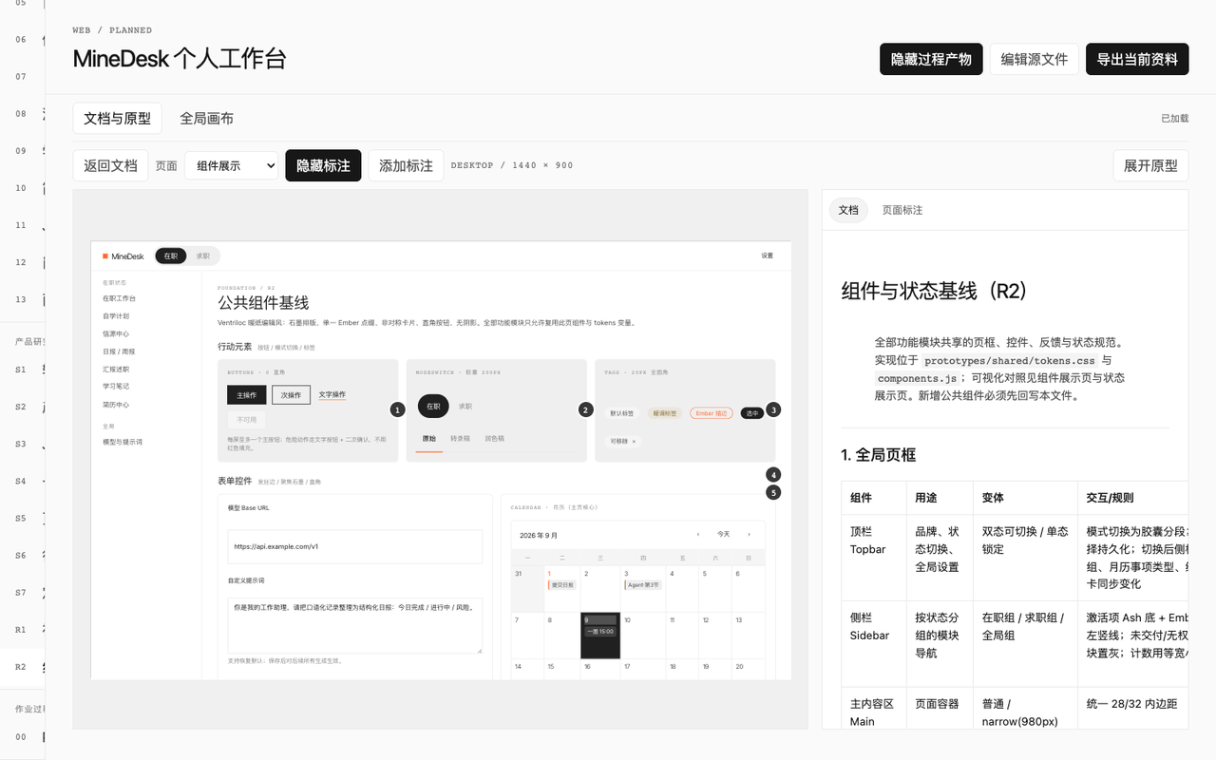Switch prototype topbar mode to 求职
Image resolution: width=1216 pixels, height=760 pixels.
(x=202, y=256)
